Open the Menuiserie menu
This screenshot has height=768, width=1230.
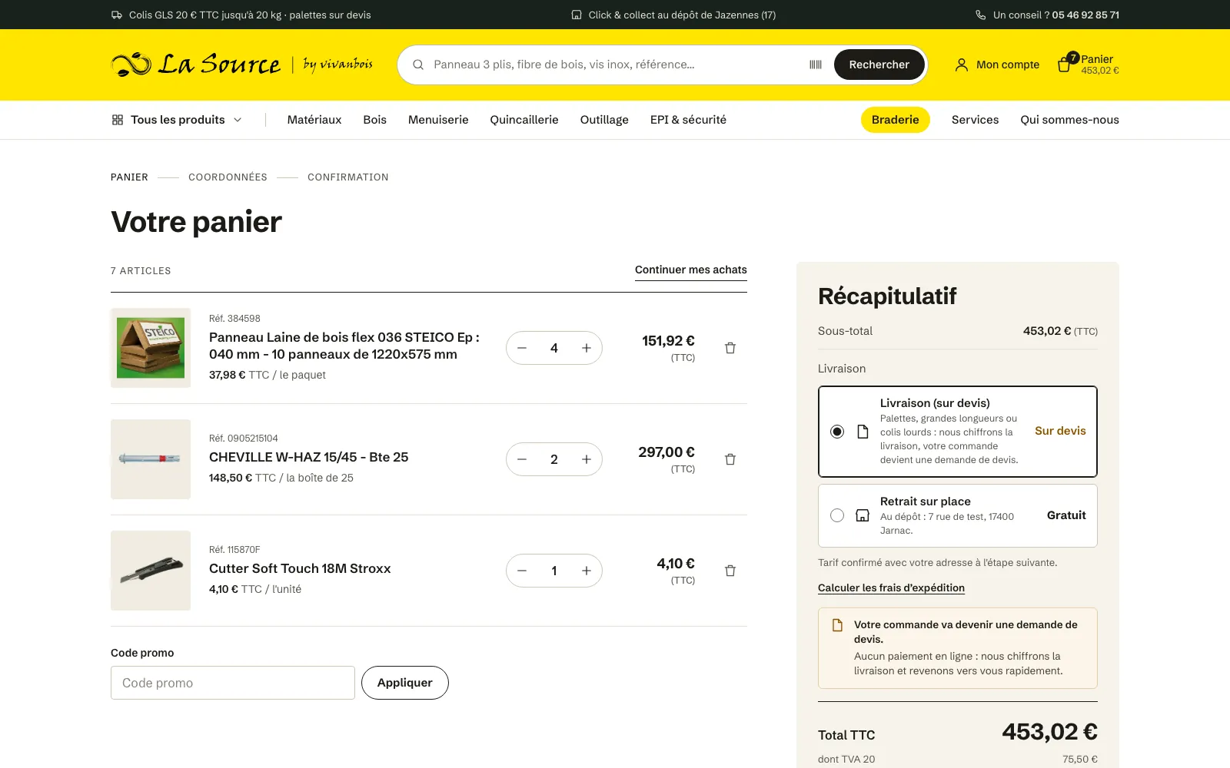point(438,120)
